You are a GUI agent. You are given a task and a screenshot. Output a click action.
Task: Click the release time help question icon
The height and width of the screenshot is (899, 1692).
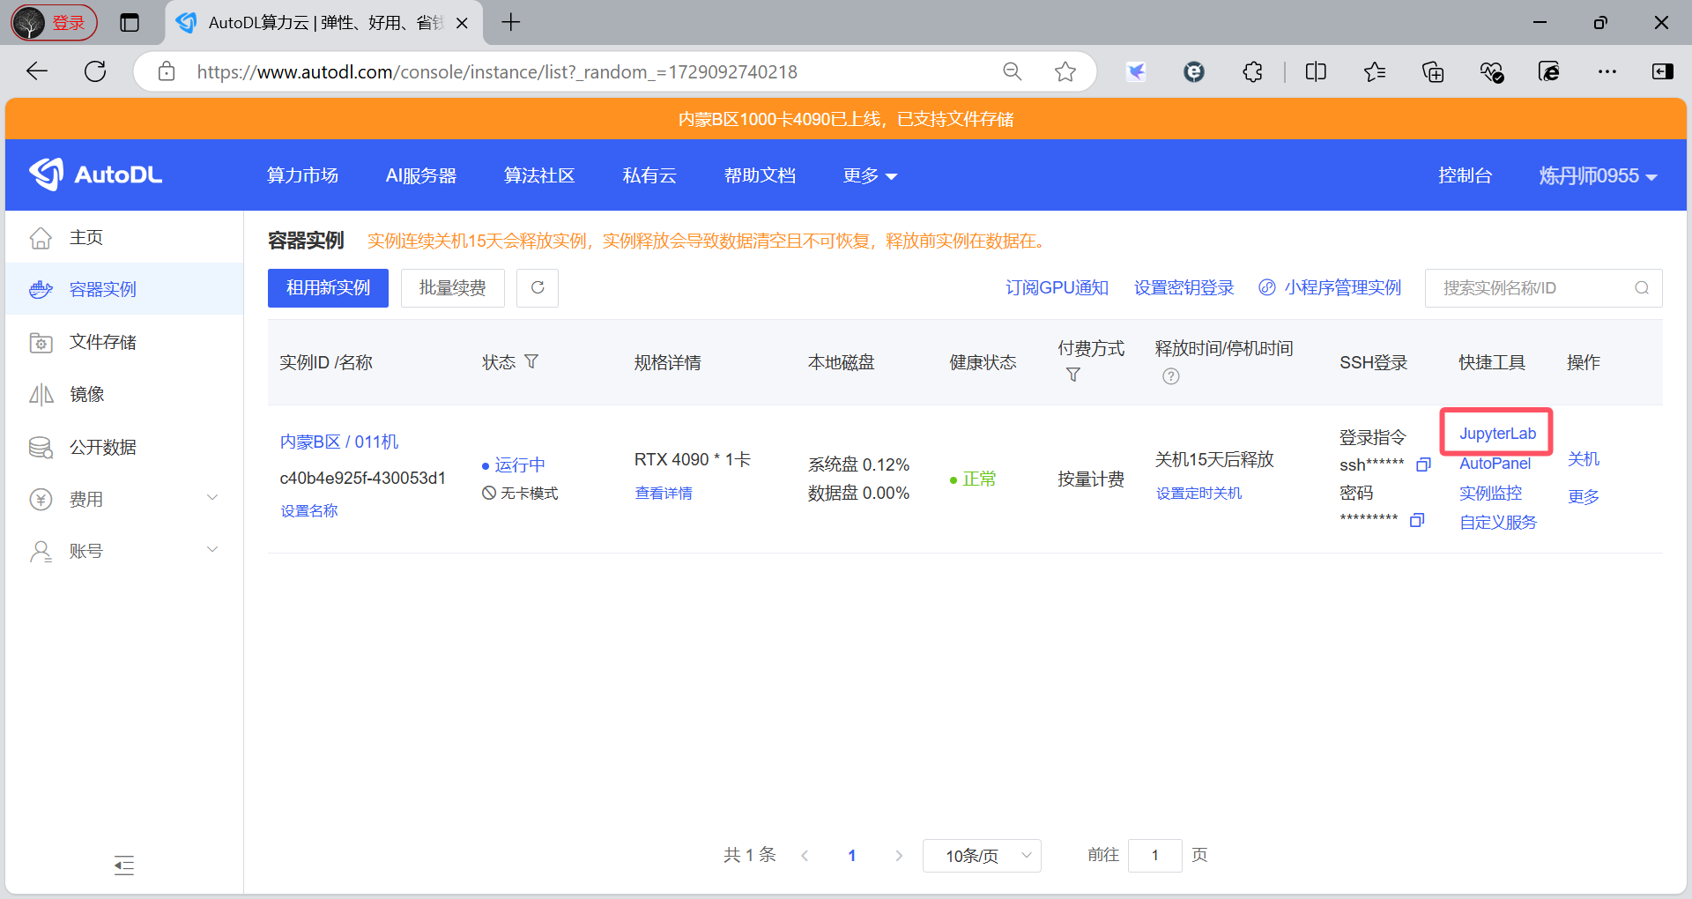click(x=1170, y=376)
